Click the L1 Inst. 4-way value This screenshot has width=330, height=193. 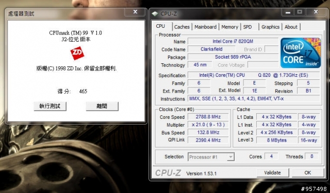point(309,125)
